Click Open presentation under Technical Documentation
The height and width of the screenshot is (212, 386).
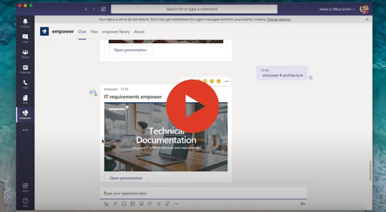point(126,178)
